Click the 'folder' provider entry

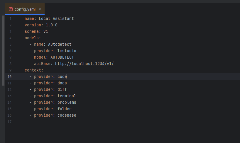(64, 109)
